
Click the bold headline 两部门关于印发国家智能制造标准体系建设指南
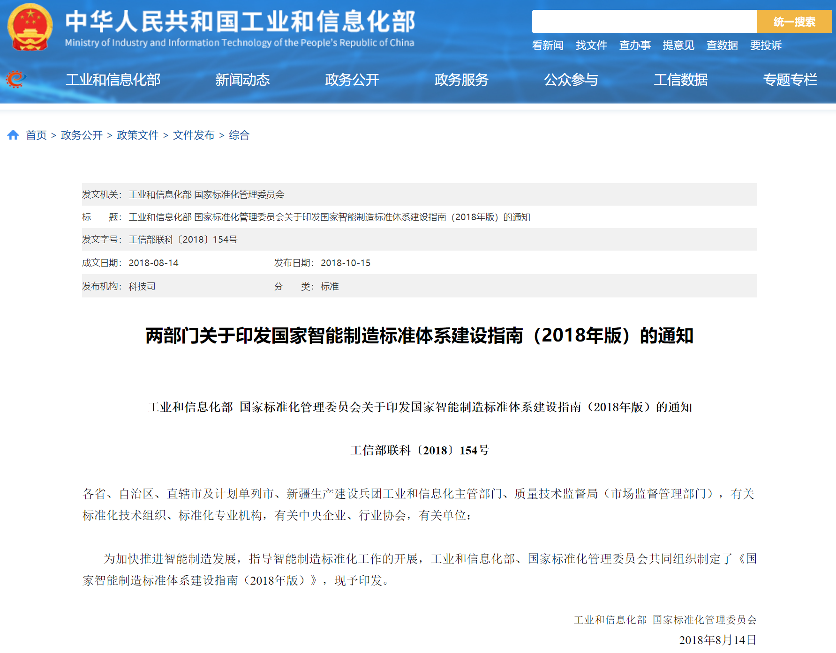(x=420, y=335)
